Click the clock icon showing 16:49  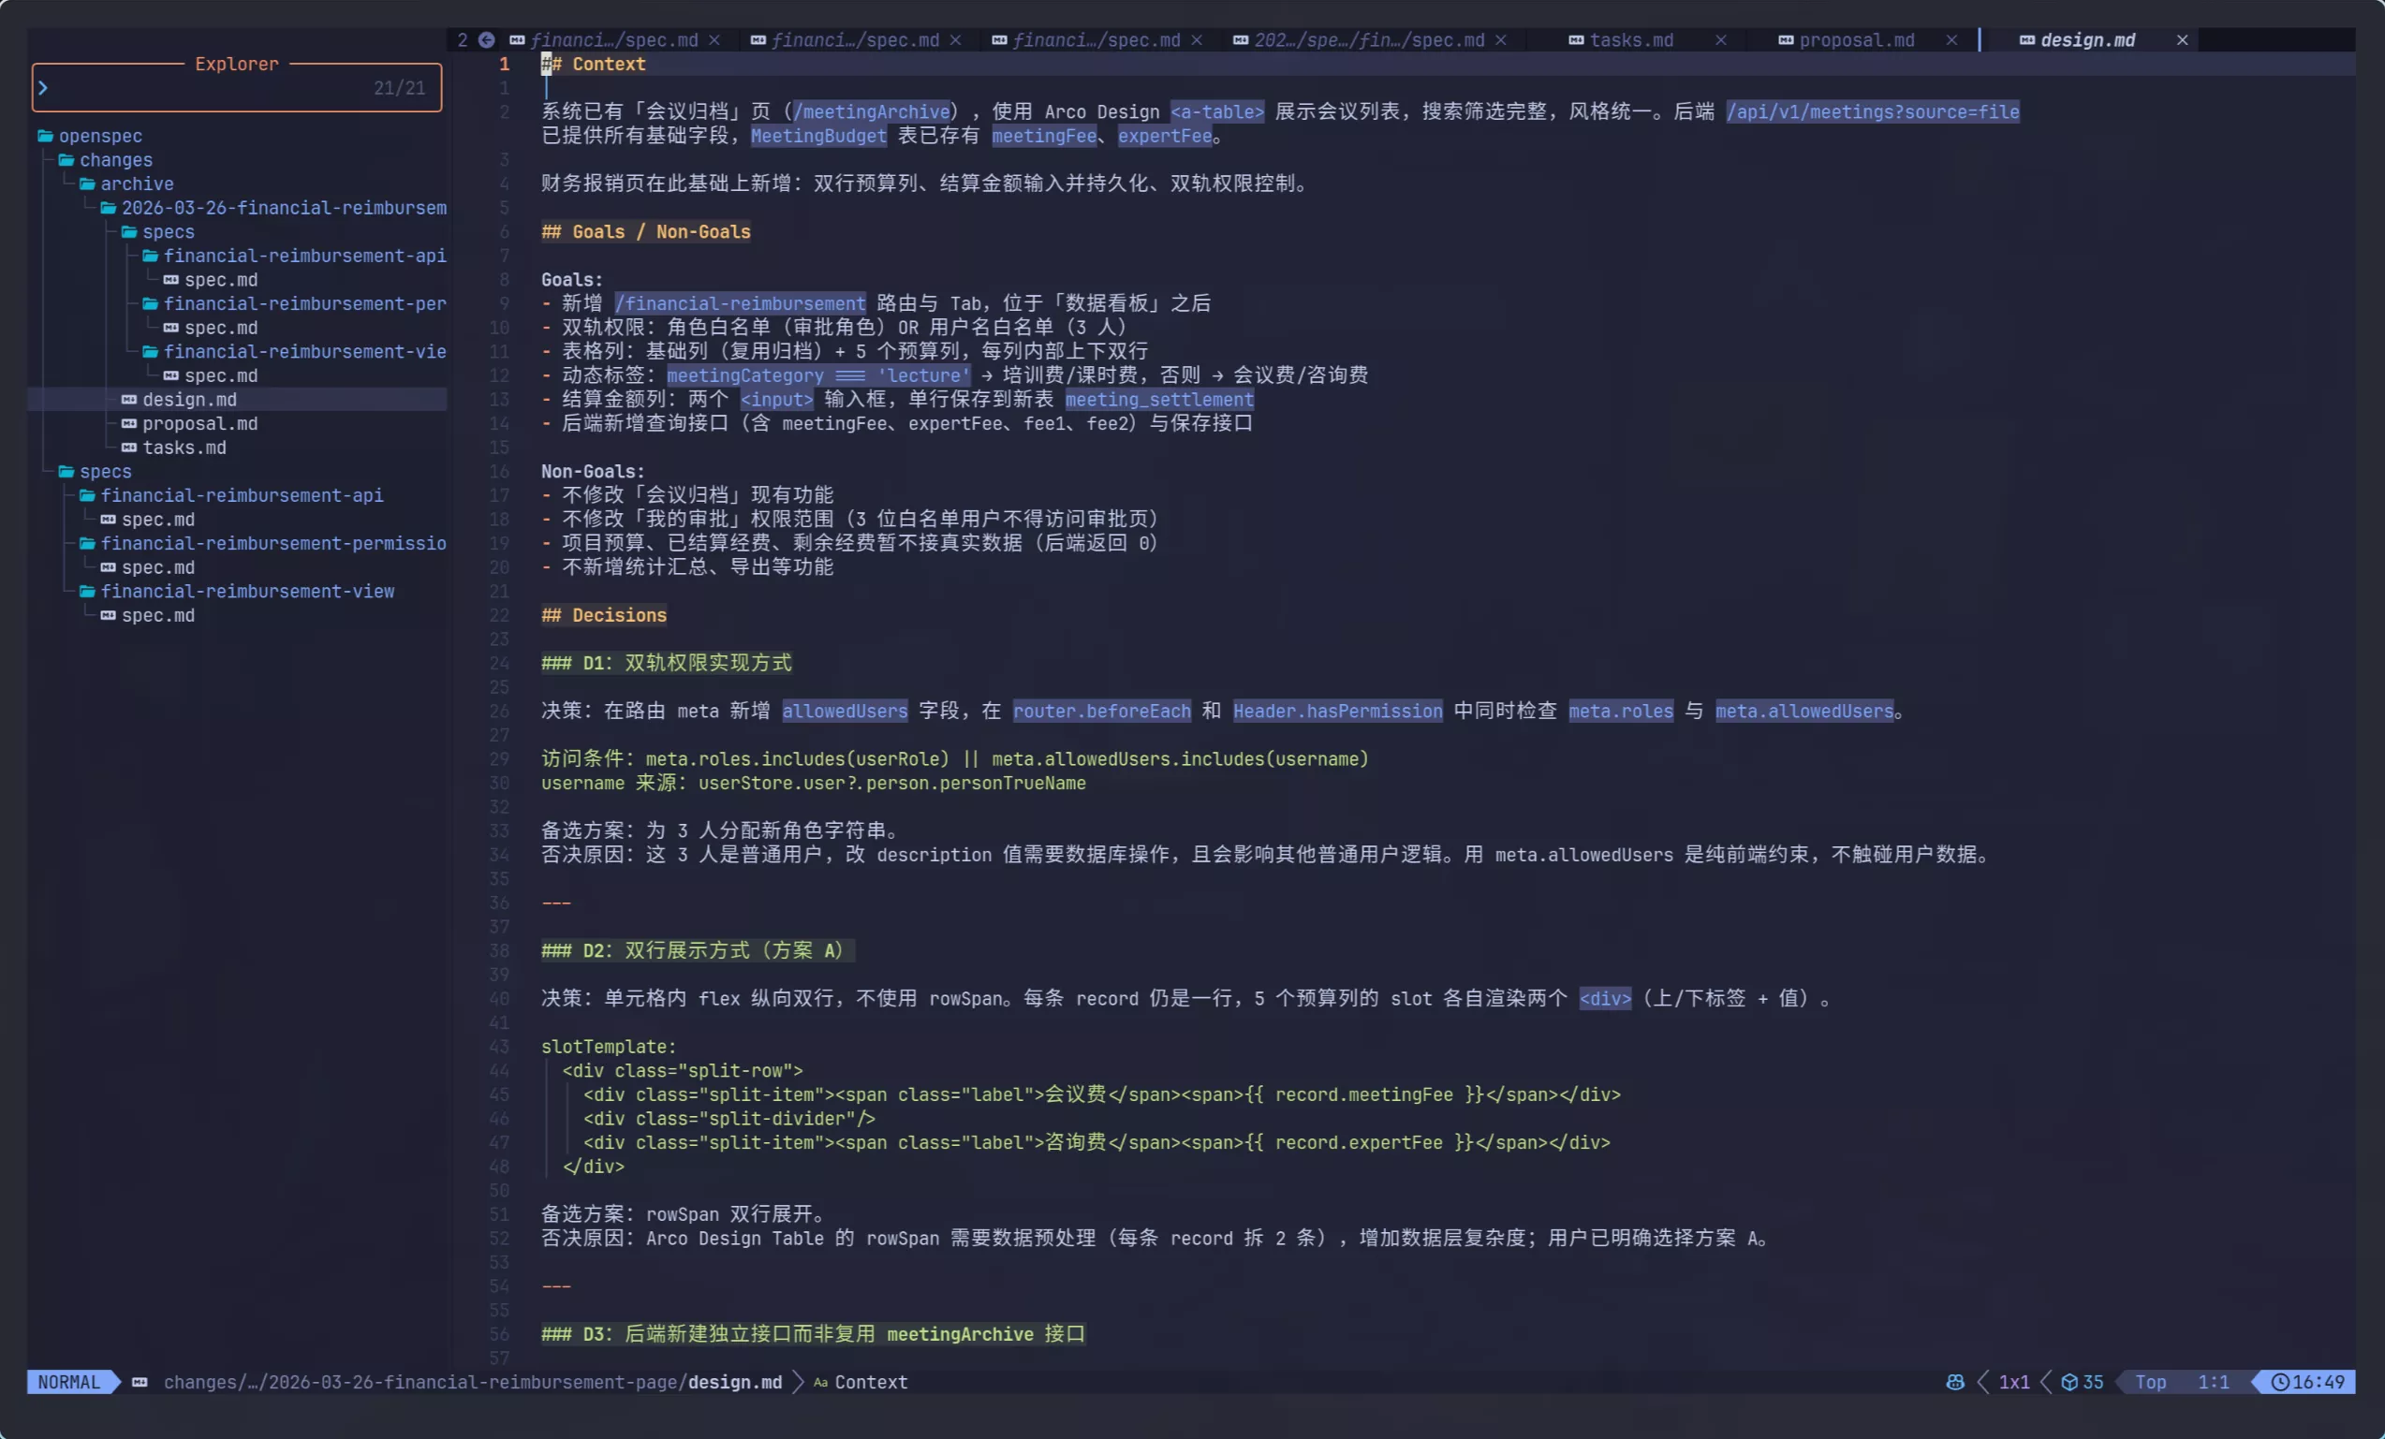tap(2279, 1382)
